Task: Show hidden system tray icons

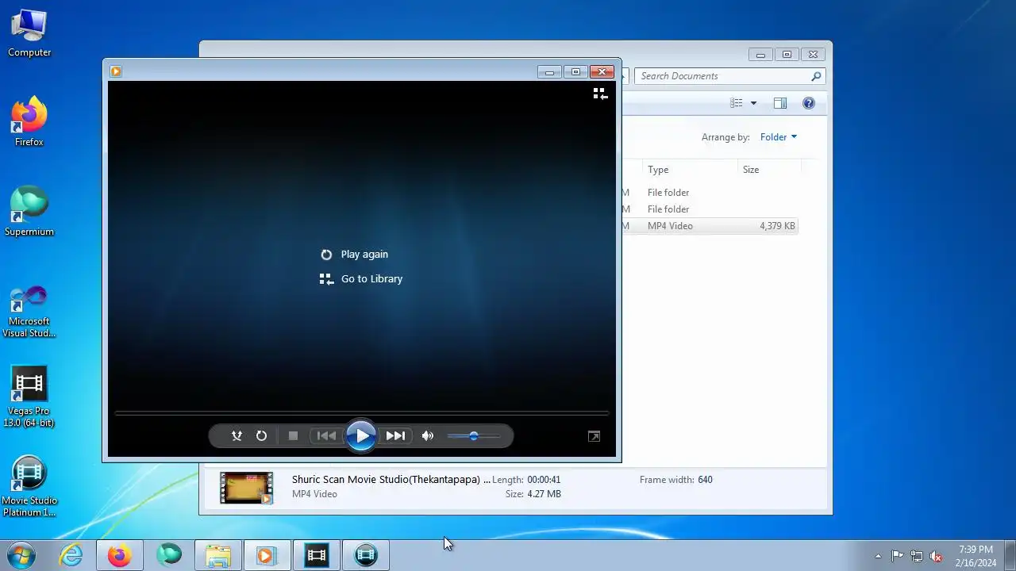Action: [x=878, y=556]
